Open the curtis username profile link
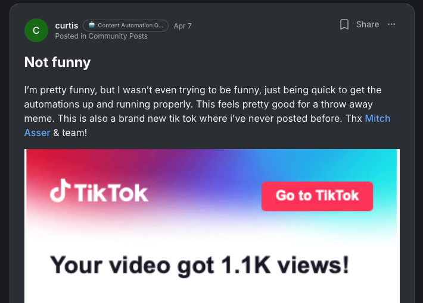This screenshot has width=423, height=303. [x=67, y=26]
